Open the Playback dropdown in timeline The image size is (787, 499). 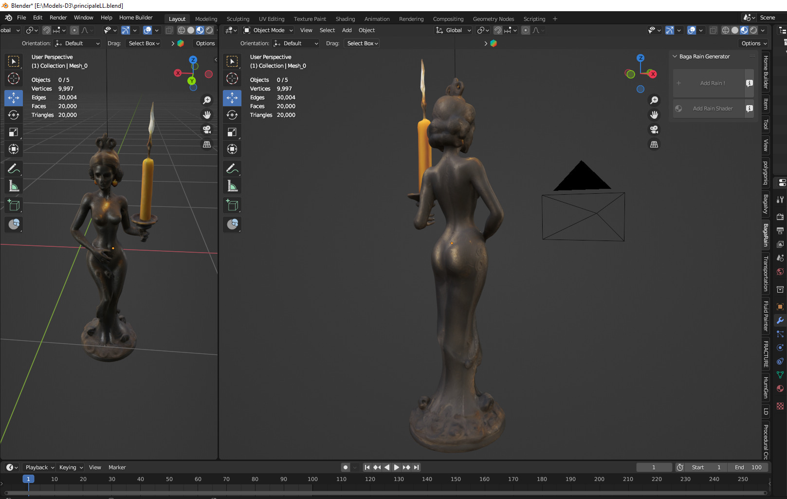[39, 467]
